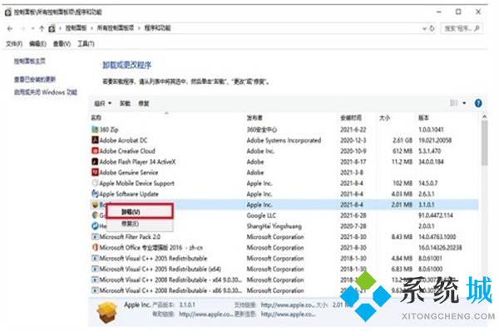The image size is (499, 331).
Task: Click the refresh button in address bar
Action: (432, 28)
